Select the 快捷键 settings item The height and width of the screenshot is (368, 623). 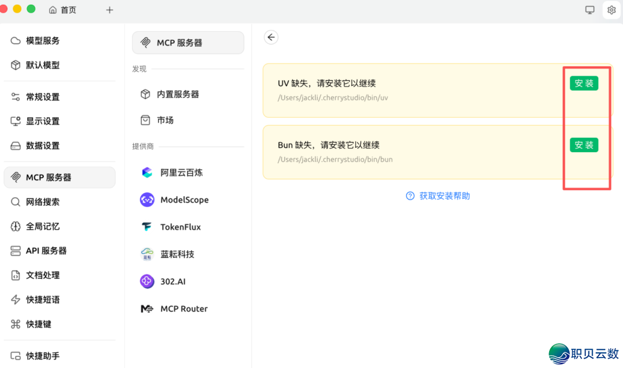tap(38, 324)
